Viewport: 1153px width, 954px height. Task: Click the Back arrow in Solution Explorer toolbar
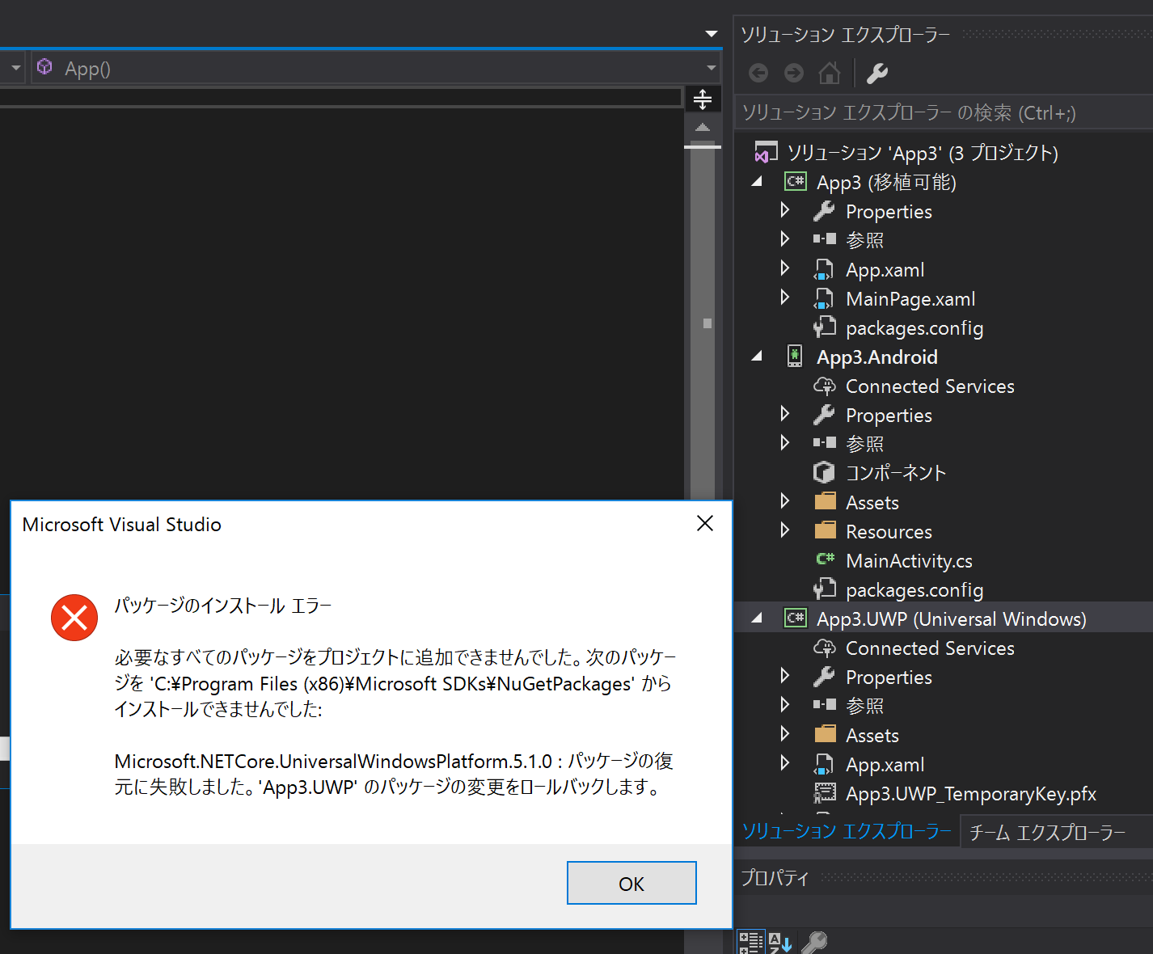tap(758, 74)
